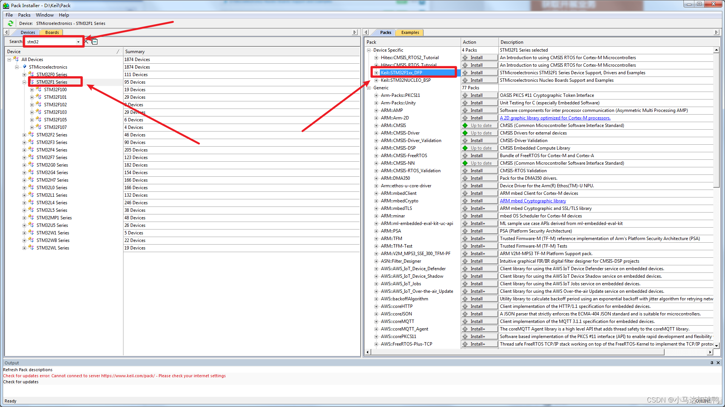Click the left-pane scroll-left tab arrow
The image size is (725, 407).
tap(7, 32)
